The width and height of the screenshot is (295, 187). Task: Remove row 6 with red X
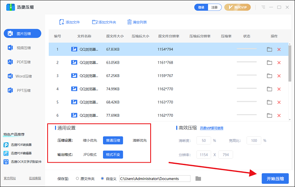pyautogui.click(x=279, y=115)
